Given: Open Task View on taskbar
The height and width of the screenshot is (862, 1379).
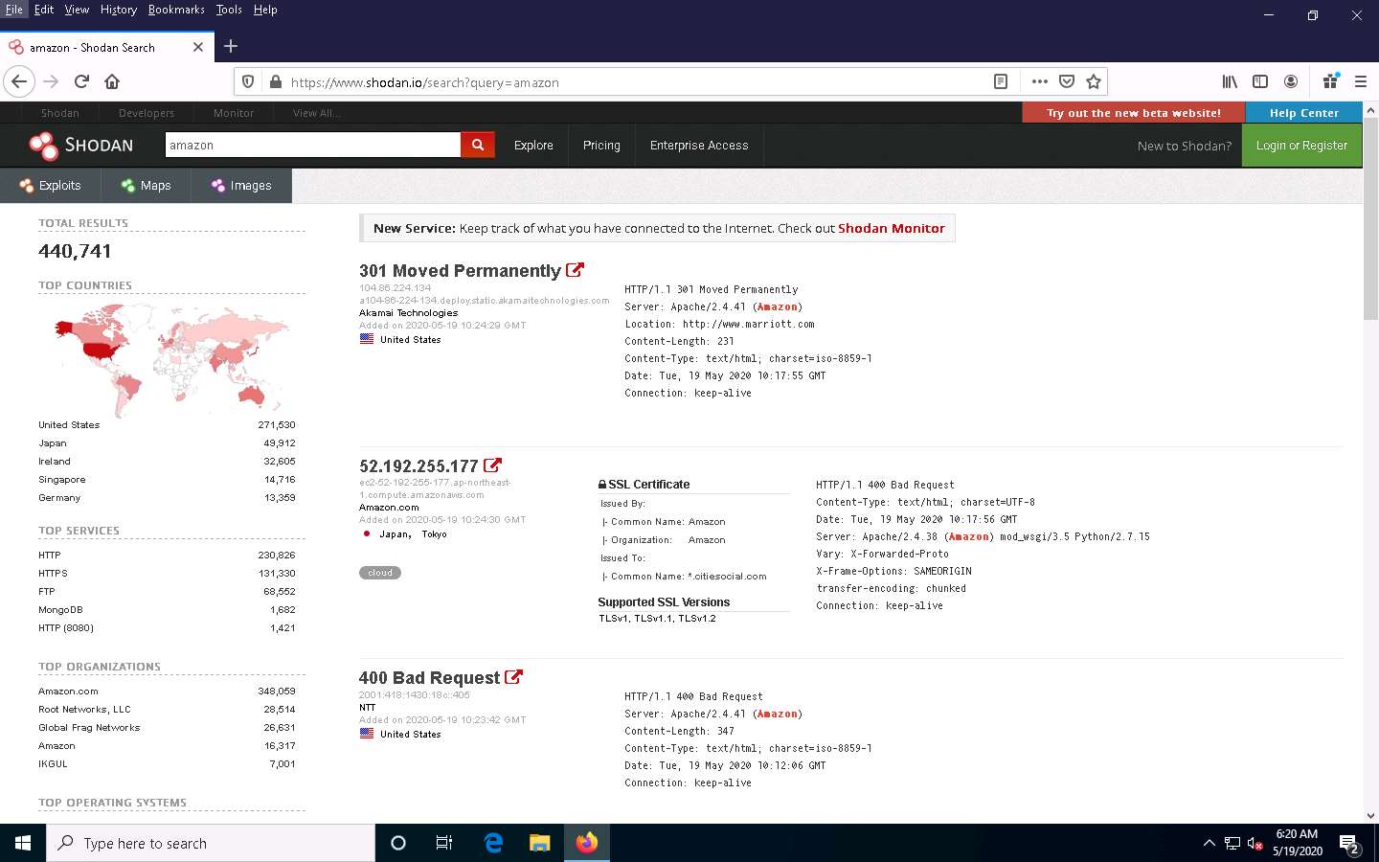Looking at the screenshot, I should coord(444,843).
